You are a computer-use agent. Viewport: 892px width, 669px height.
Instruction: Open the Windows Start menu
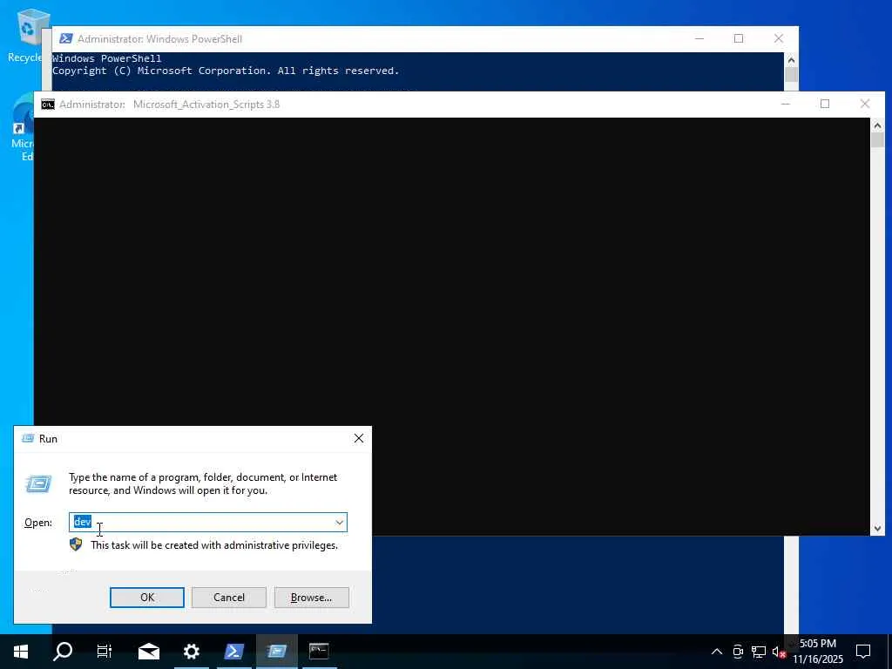pos(21,652)
